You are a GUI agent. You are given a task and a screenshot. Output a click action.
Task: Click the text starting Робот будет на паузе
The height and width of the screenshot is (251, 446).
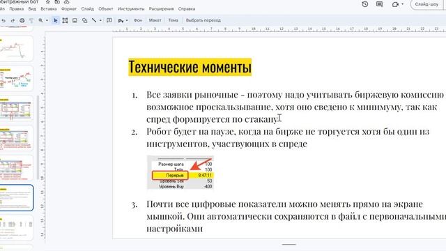point(288,138)
